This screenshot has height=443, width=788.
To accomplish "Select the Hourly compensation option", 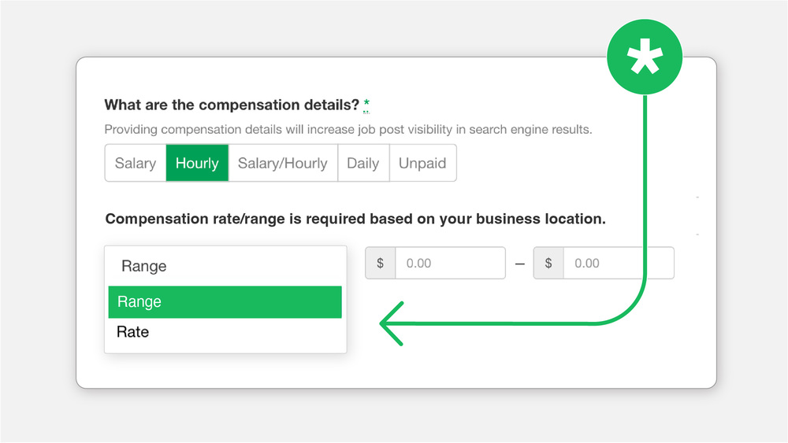I will click(197, 163).
